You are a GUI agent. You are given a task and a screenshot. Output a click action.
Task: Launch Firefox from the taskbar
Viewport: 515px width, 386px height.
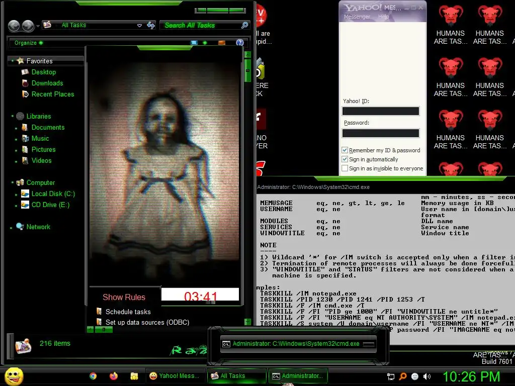tap(114, 376)
